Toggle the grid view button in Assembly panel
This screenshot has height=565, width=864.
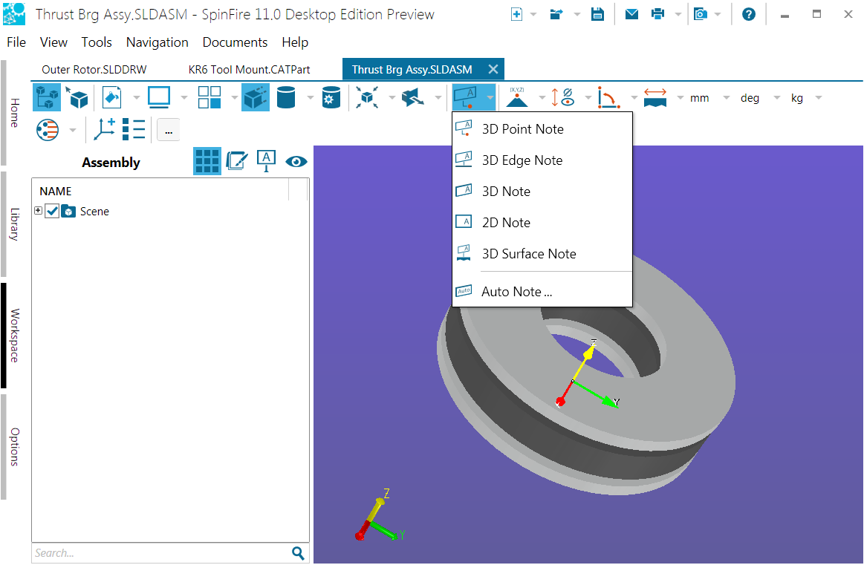point(207,161)
